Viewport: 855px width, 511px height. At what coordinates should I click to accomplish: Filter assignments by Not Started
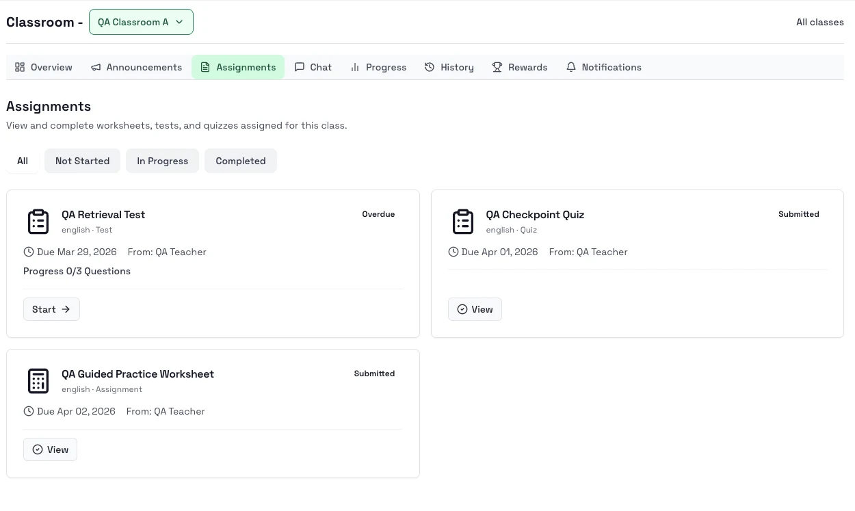coord(82,161)
